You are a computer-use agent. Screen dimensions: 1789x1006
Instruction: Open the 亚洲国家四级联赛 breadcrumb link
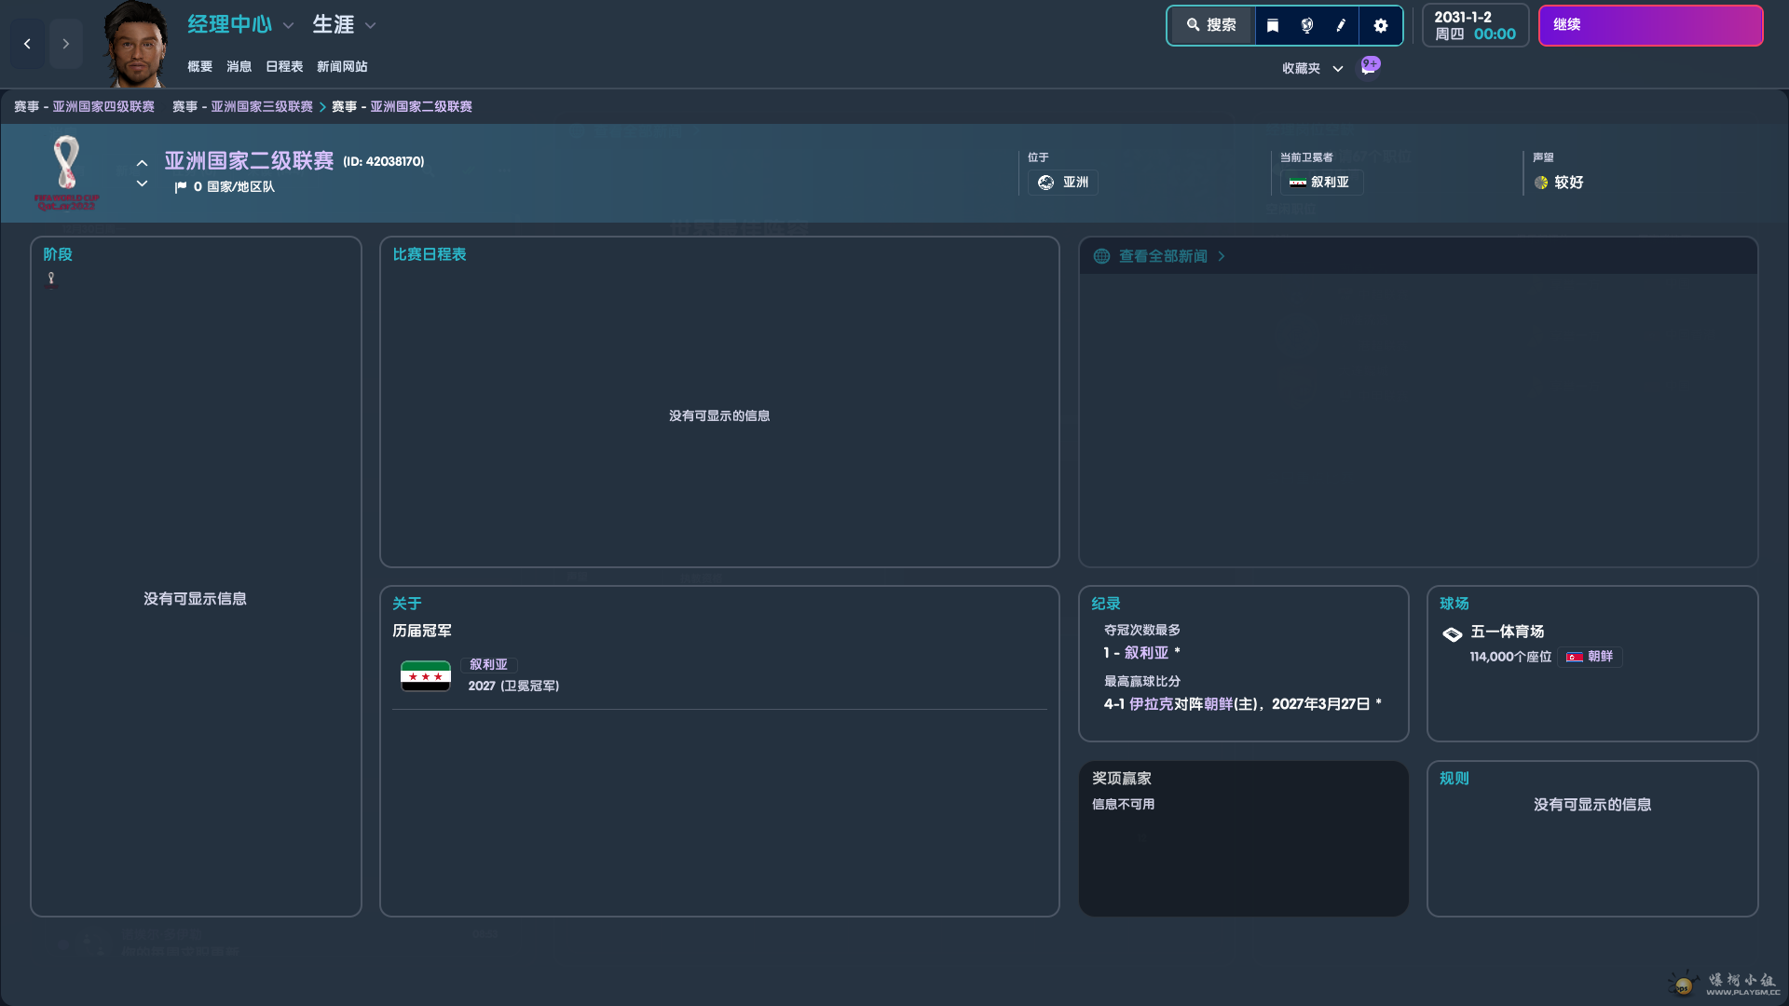(103, 106)
